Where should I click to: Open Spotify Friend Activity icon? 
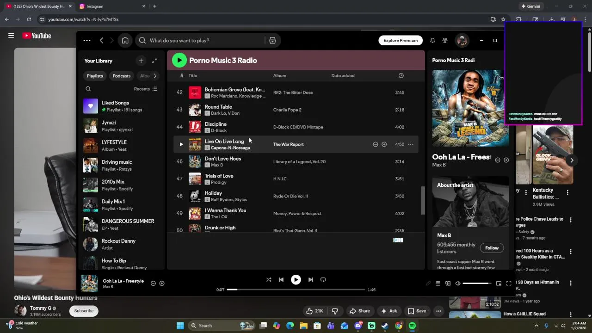[445, 41]
